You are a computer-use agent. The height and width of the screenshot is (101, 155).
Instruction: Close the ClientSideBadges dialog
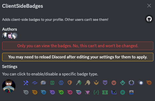pos(149,6)
